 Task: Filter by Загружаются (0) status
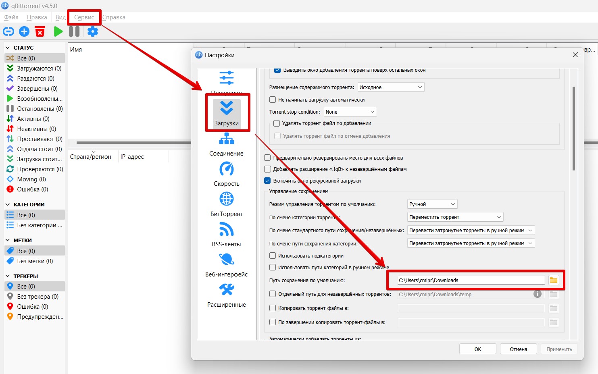click(x=35, y=69)
